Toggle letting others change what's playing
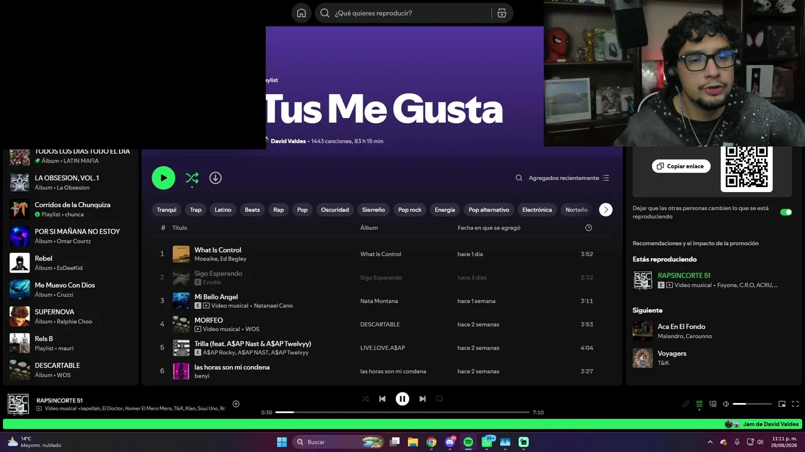 pos(786,212)
